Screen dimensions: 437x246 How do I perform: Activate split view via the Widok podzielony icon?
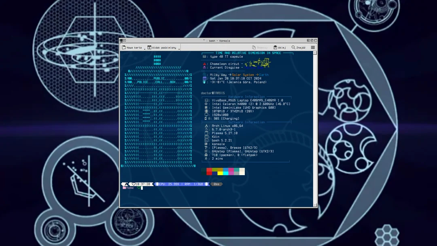click(148, 47)
